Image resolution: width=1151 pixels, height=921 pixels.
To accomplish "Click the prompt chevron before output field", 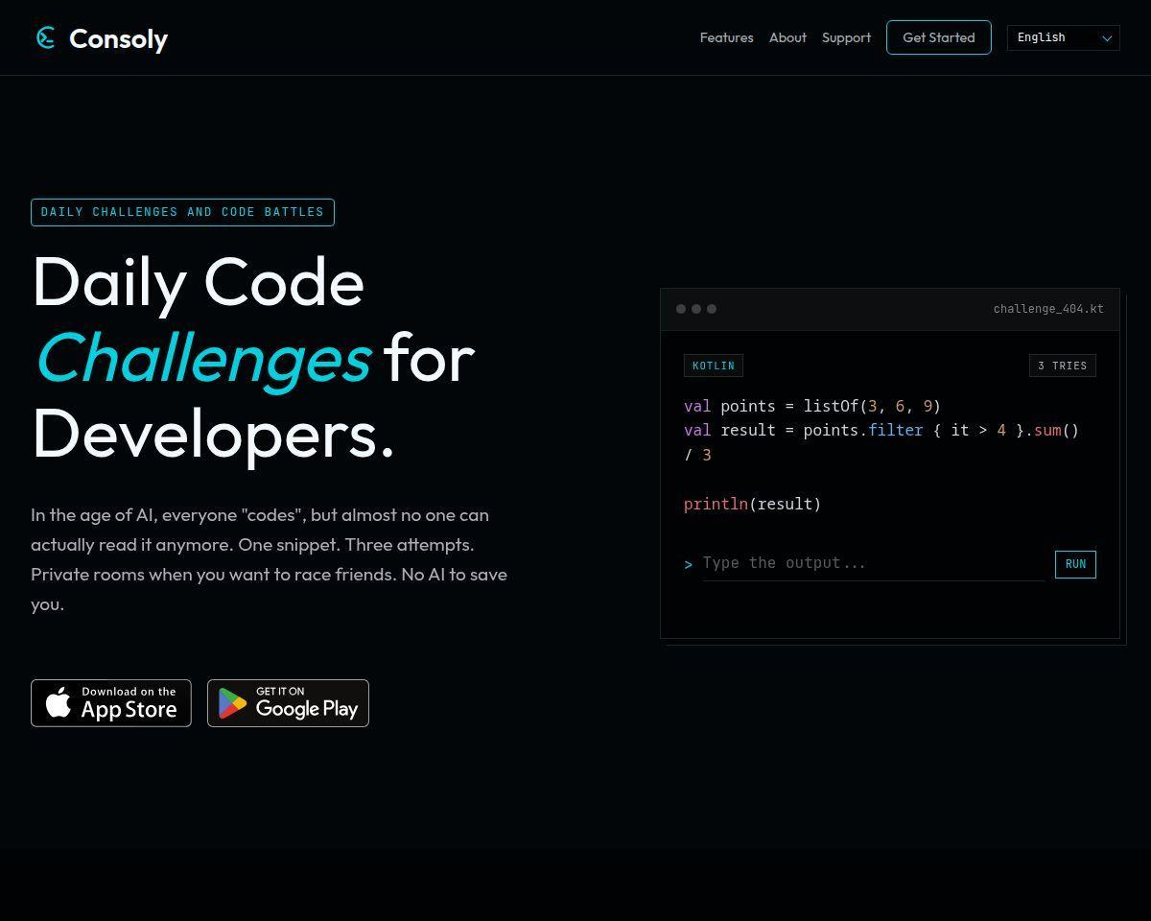I will [x=688, y=564].
